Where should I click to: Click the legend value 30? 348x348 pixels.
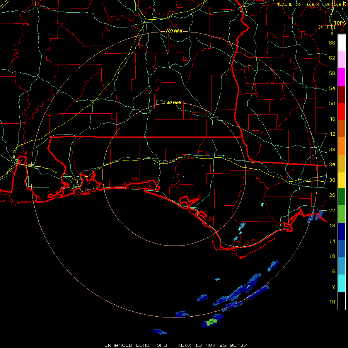(x=332, y=180)
